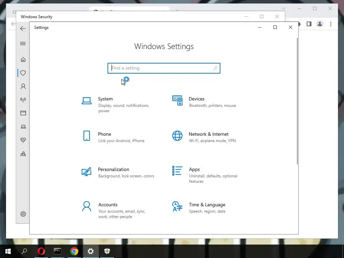Maximize the Windows Security window
Screen dimensions: 344x258
261,16
